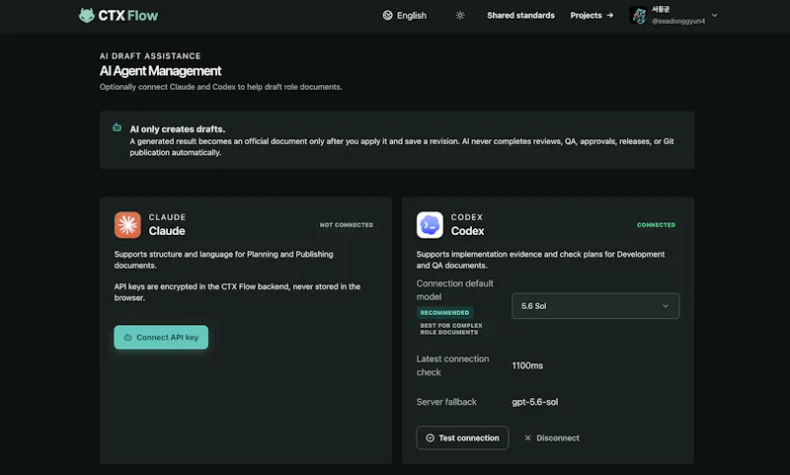Click the AI Agent Management page title

(160, 71)
